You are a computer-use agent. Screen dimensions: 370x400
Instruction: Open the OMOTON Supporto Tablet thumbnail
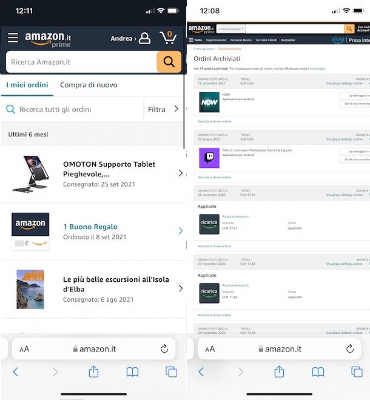(x=31, y=174)
